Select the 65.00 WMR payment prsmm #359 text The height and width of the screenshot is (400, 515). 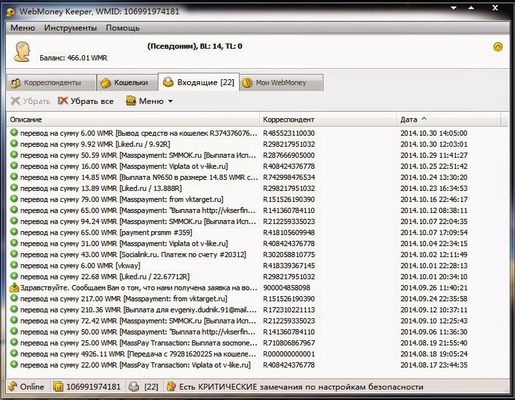[106, 232]
